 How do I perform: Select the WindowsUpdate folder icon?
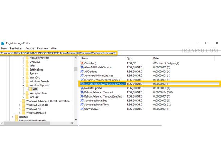pos(27,85)
